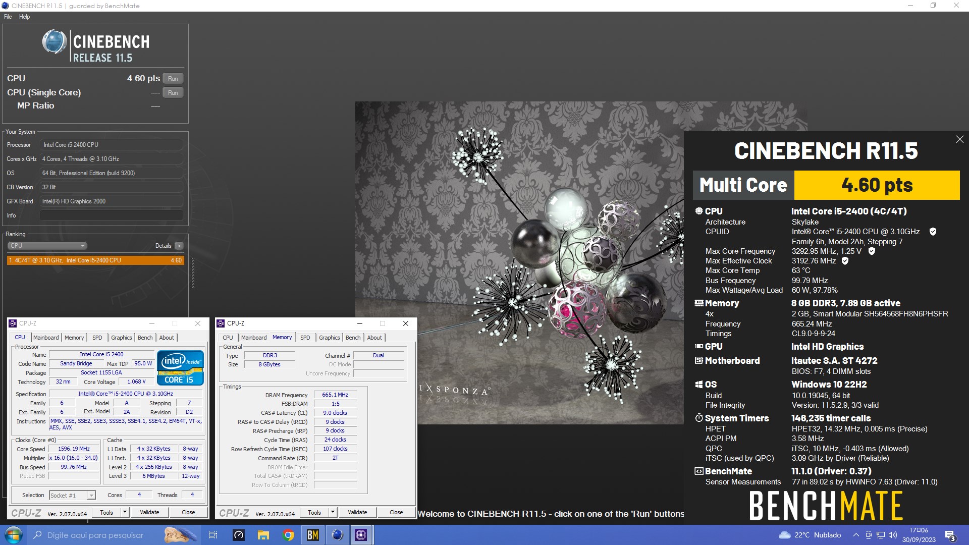Image resolution: width=969 pixels, height=545 pixels.
Task: Click Close button in left CPU-Z window
Action: coord(188,512)
